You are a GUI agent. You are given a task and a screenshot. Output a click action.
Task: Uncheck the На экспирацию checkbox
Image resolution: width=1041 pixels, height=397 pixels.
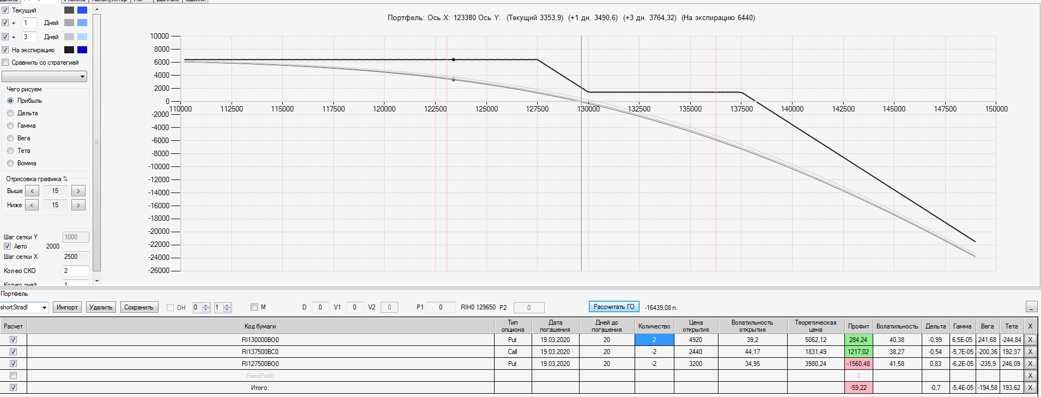(5, 50)
